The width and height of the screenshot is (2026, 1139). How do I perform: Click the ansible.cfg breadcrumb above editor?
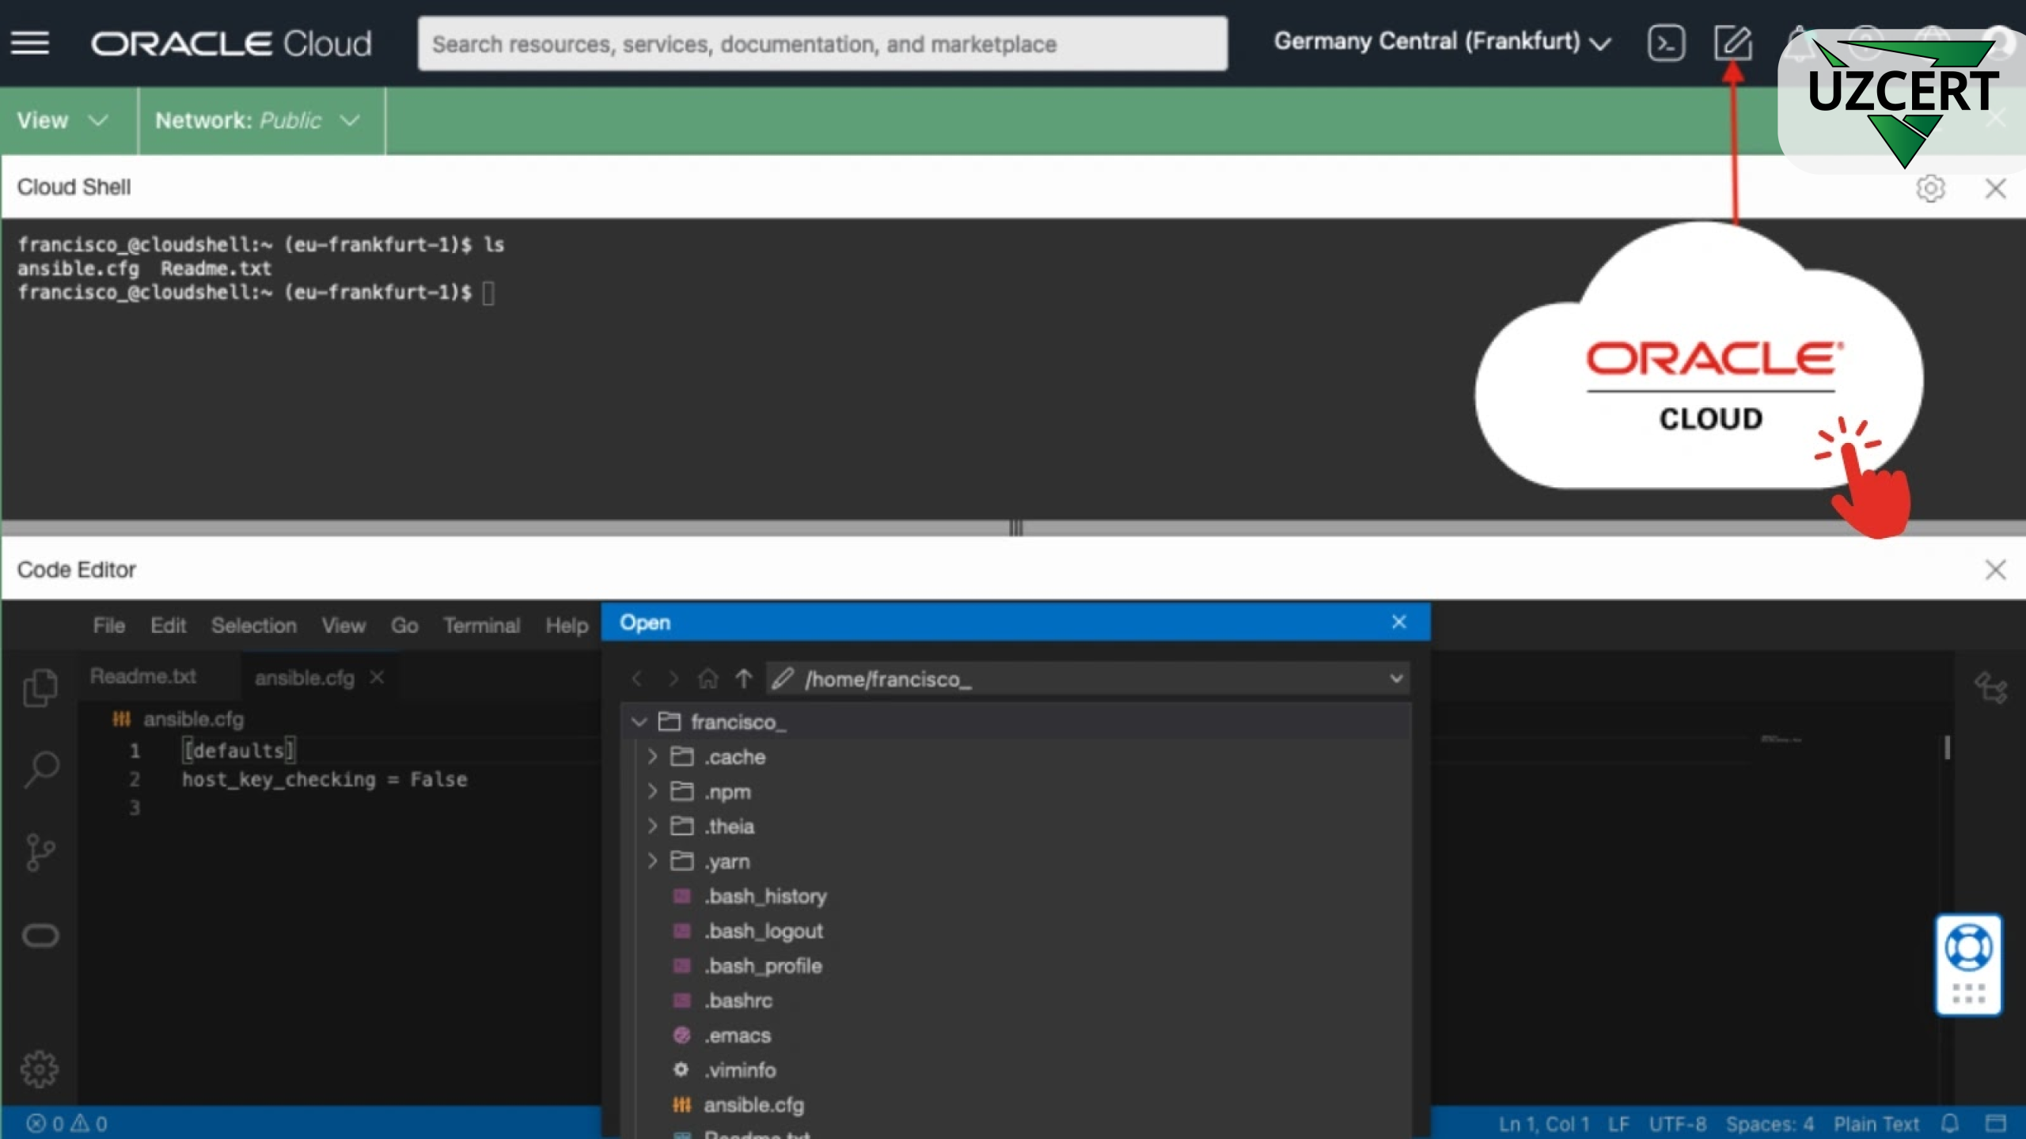(193, 719)
